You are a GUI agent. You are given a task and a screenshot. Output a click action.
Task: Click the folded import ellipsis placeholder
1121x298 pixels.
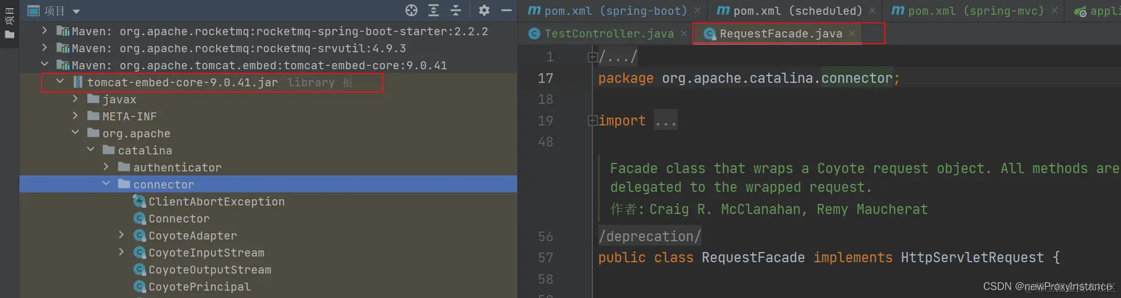(665, 120)
